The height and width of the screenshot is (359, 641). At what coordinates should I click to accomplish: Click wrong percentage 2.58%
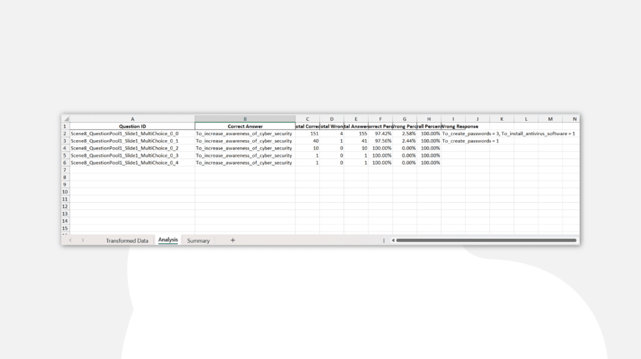pos(404,134)
